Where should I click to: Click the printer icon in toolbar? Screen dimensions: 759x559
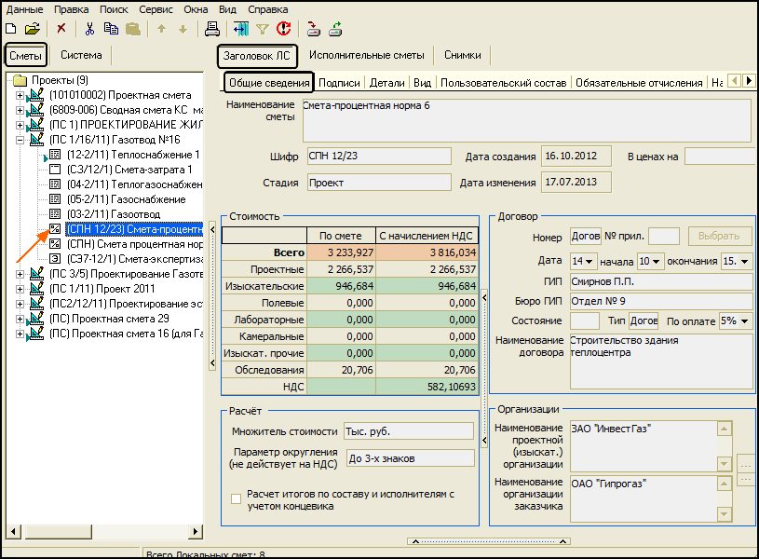(211, 29)
